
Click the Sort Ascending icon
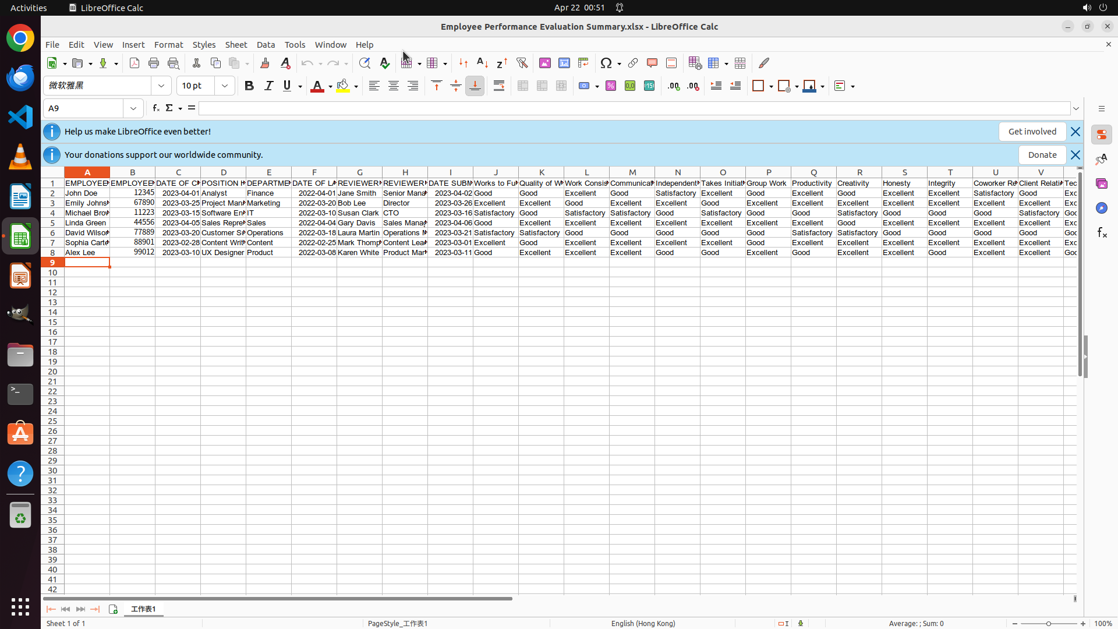(482, 63)
